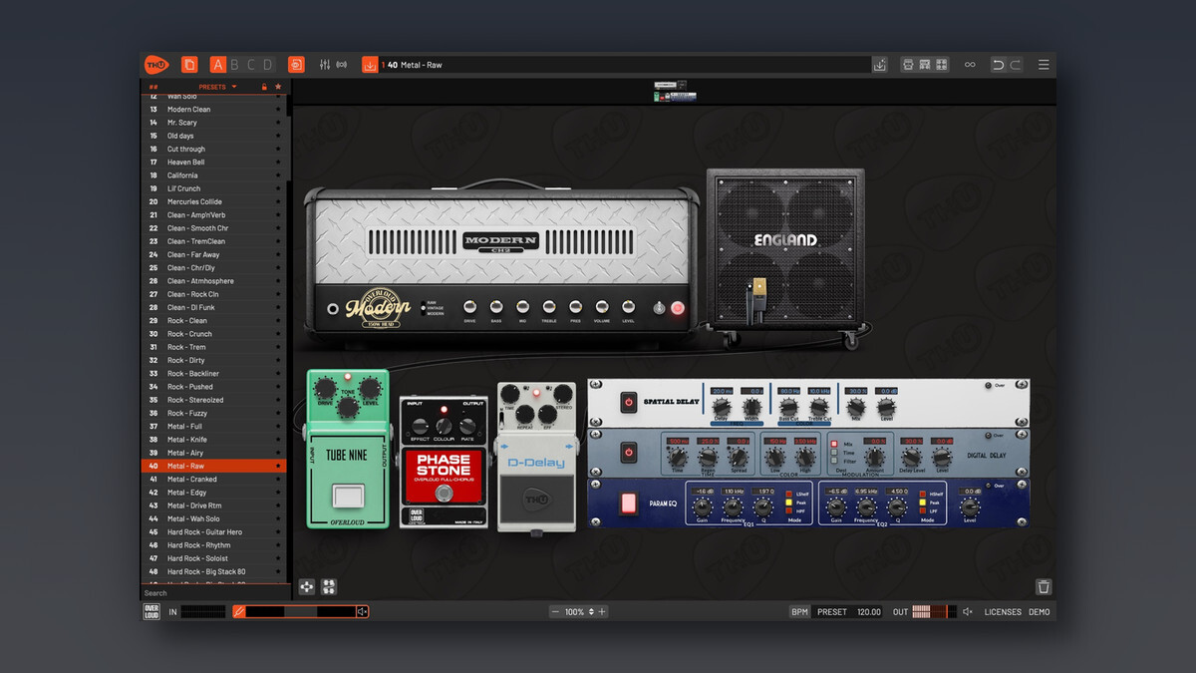Click the move components icon below preset list
Viewport: 1196px width, 673px height.
tap(307, 587)
